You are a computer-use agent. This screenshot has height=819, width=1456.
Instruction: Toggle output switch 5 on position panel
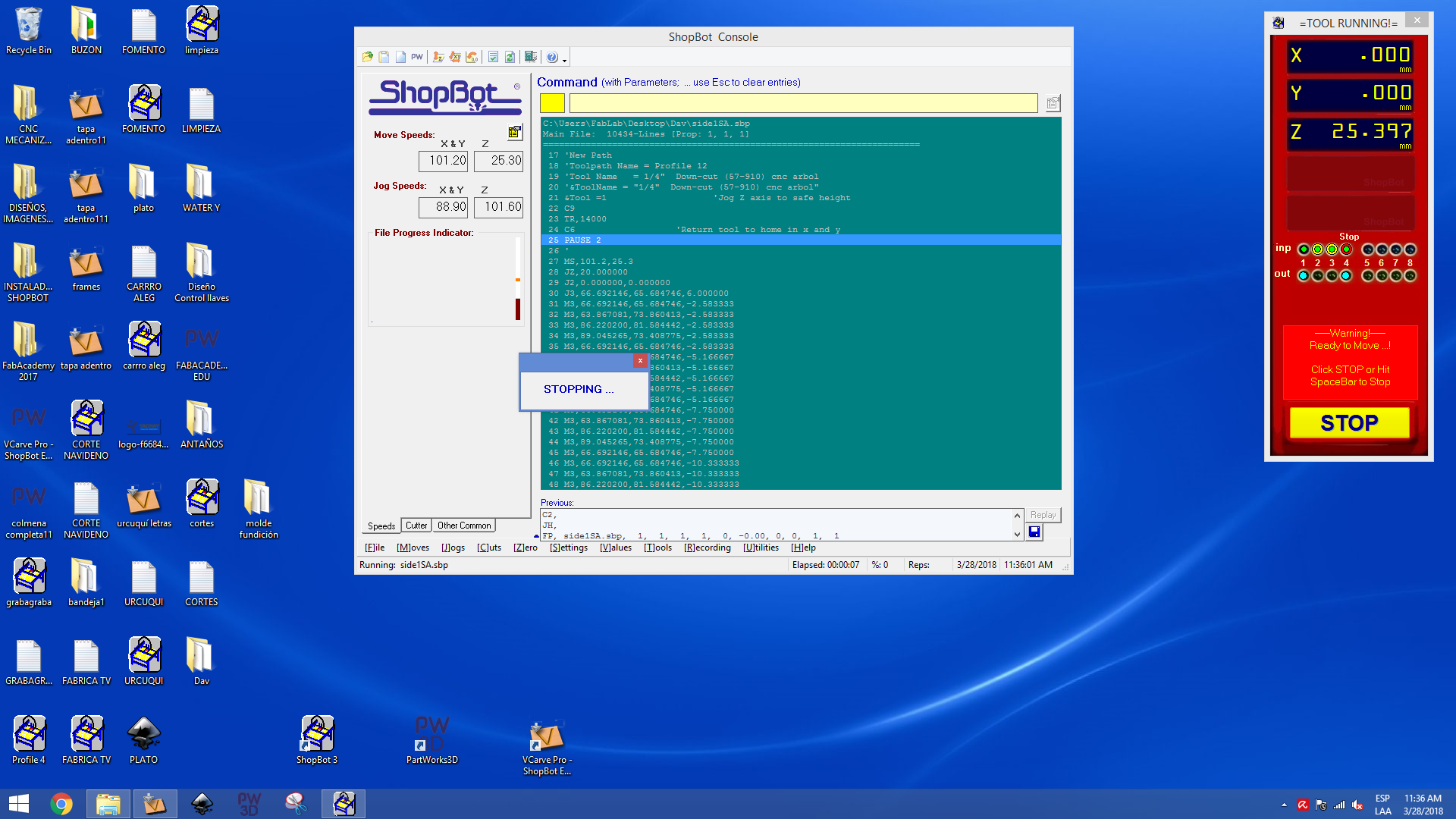(x=1367, y=275)
